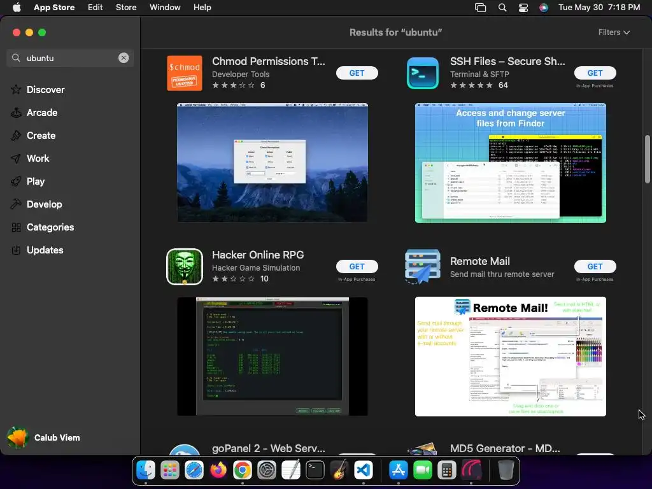Launch Firefox from the Dock
Image resolution: width=652 pixels, height=489 pixels.
(x=218, y=471)
